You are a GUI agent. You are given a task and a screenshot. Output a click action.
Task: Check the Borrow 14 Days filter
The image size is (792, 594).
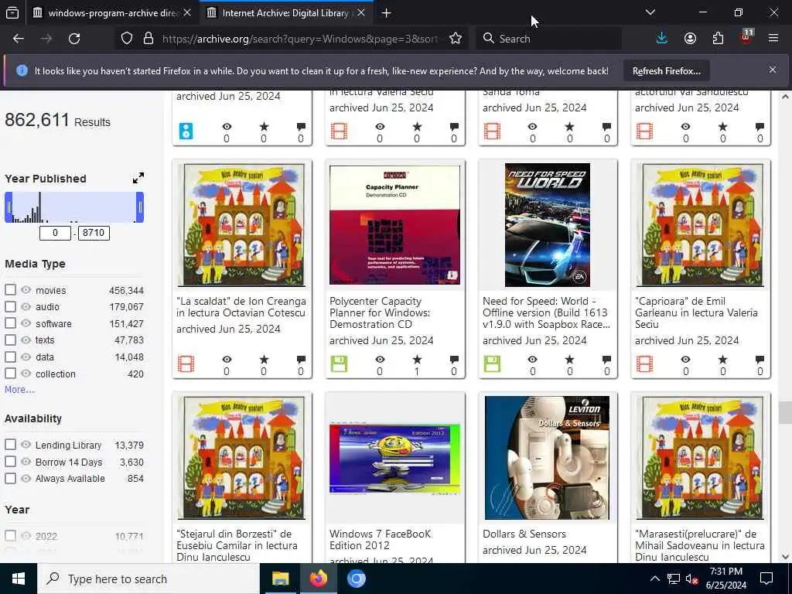point(10,462)
